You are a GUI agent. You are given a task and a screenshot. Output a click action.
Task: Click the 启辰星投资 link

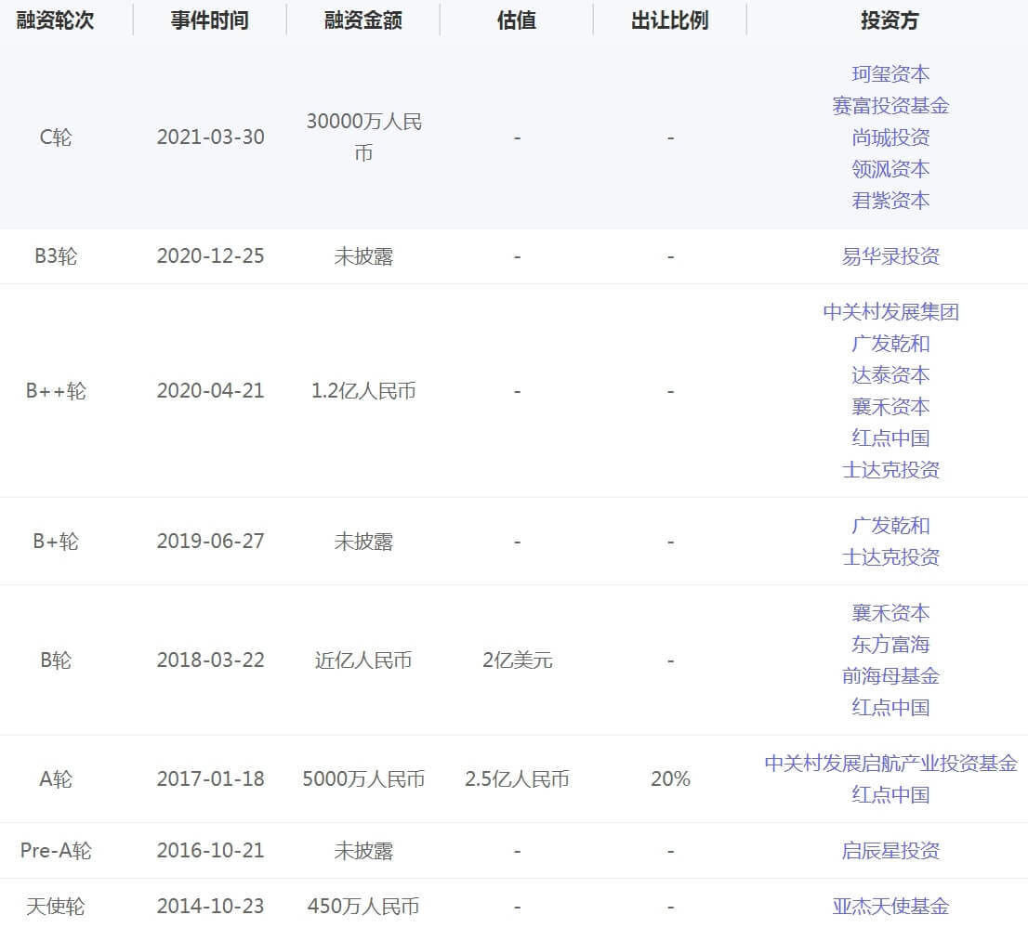pyautogui.click(x=890, y=851)
